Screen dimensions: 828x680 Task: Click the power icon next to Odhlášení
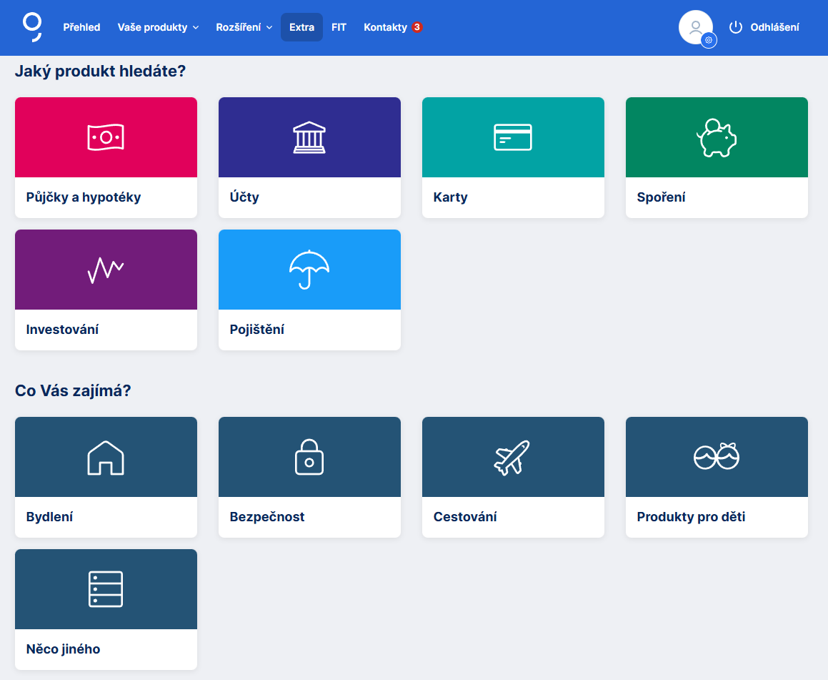tap(734, 27)
